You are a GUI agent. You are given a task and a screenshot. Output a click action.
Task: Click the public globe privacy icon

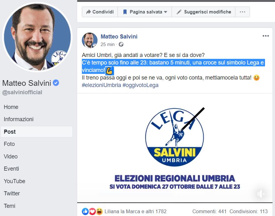point(121,44)
